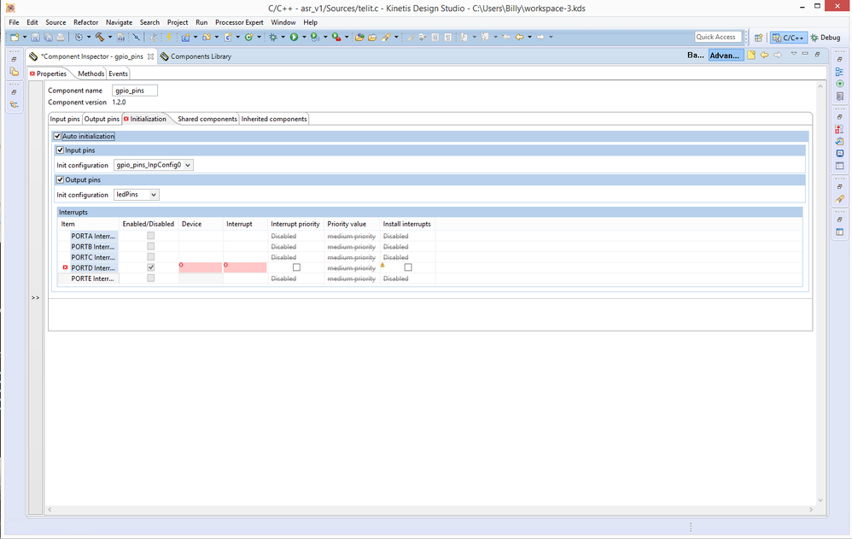Click the New C/C++ project icon
The image size is (852, 539).
click(185, 37)
